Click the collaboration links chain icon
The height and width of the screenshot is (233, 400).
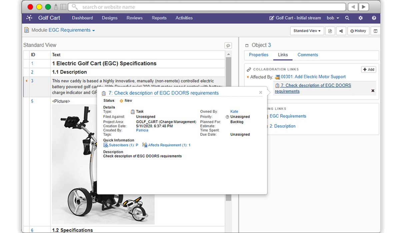click(249, 70)
